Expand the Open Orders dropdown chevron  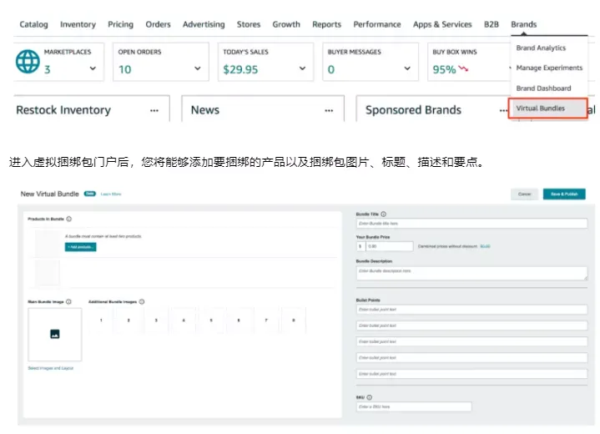click(x=198, y=68)
